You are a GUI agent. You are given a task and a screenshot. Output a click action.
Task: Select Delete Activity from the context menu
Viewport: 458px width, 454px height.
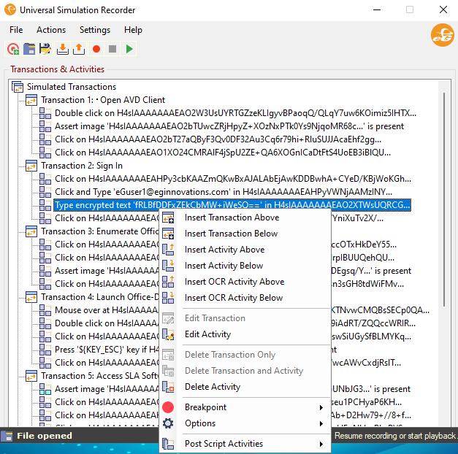tap(212, 387)
